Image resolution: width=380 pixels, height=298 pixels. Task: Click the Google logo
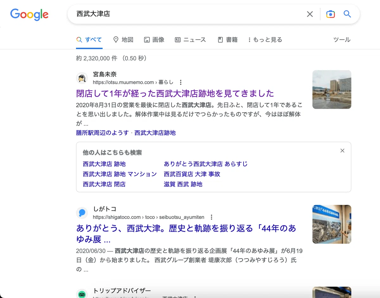click(x=29, y=15)
